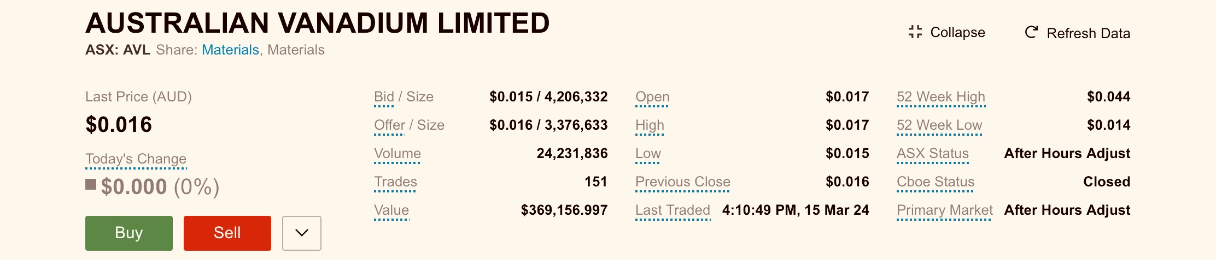This screenshot has width=1216, height=260.
Task: Click the grey change indicator square
Action: (x=91, y=185)
